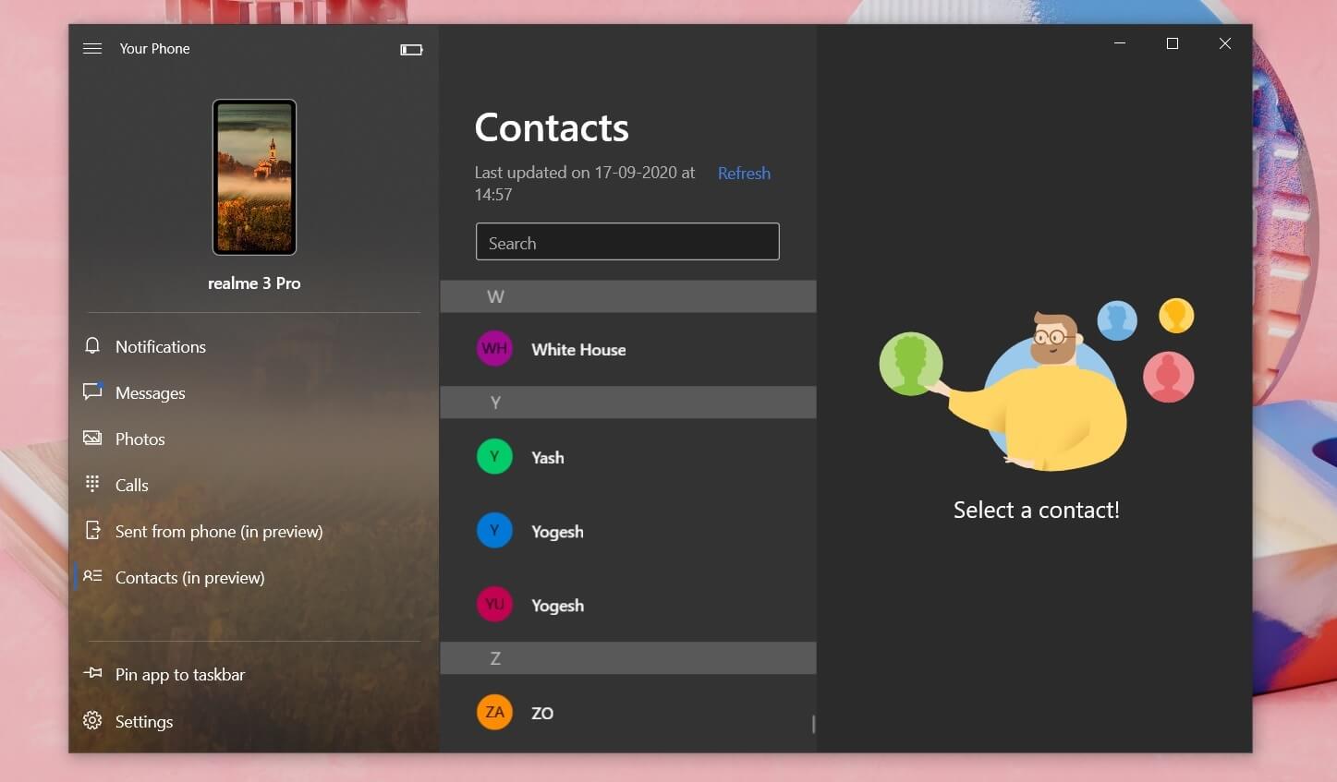Open the hamburger navigation menu

pyautogui.click(x=92, y=49)
